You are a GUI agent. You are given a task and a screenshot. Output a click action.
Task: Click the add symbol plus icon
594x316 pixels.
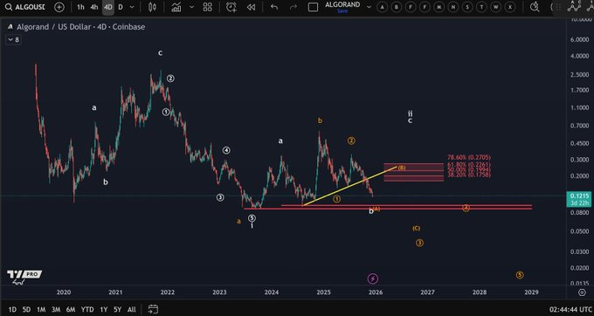[x=59, y=7]
